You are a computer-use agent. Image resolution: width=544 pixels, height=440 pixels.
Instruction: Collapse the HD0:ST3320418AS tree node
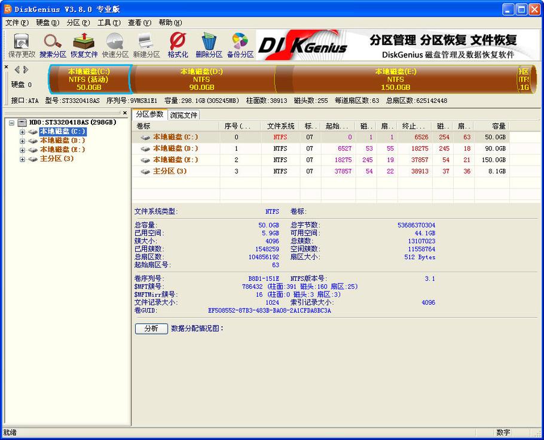click(x=12, y=123)
